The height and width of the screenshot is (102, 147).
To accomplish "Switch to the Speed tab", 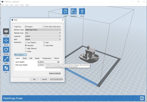I will (x=37, y=58).
